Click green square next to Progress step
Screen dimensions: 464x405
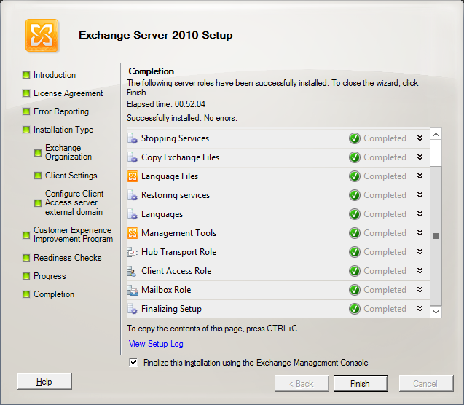(x=26, y=276)
